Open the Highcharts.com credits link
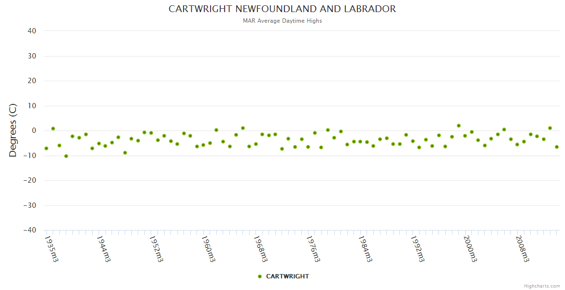565x290 pixels. coord(542,286)
